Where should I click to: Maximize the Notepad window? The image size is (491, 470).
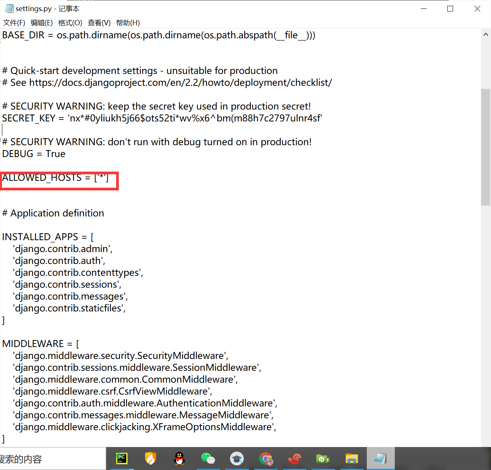pyautogui.click(x=450, y=8)
